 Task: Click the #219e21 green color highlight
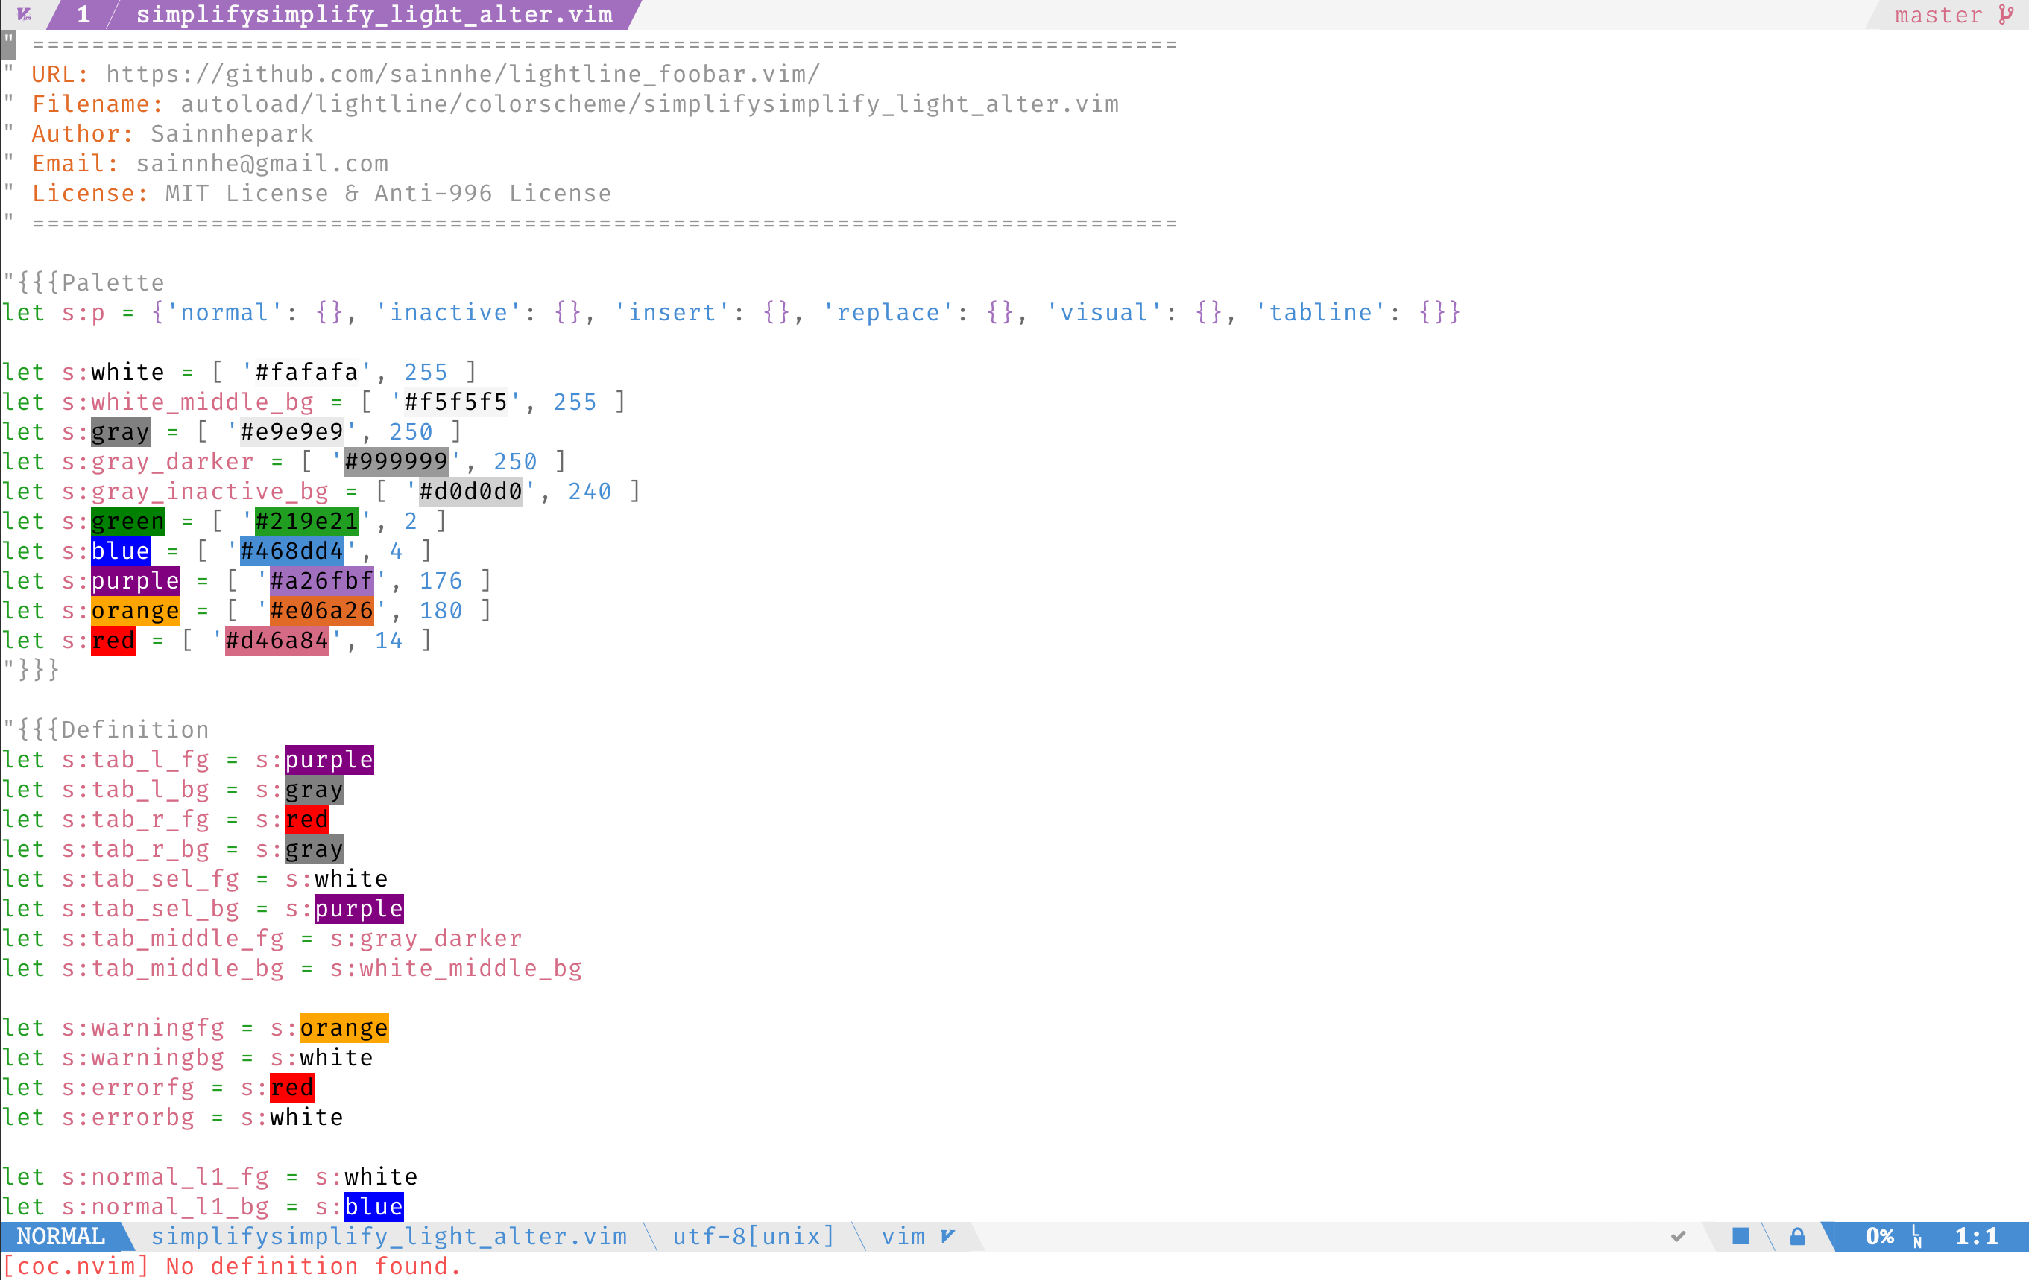click(x=306, y=522)
